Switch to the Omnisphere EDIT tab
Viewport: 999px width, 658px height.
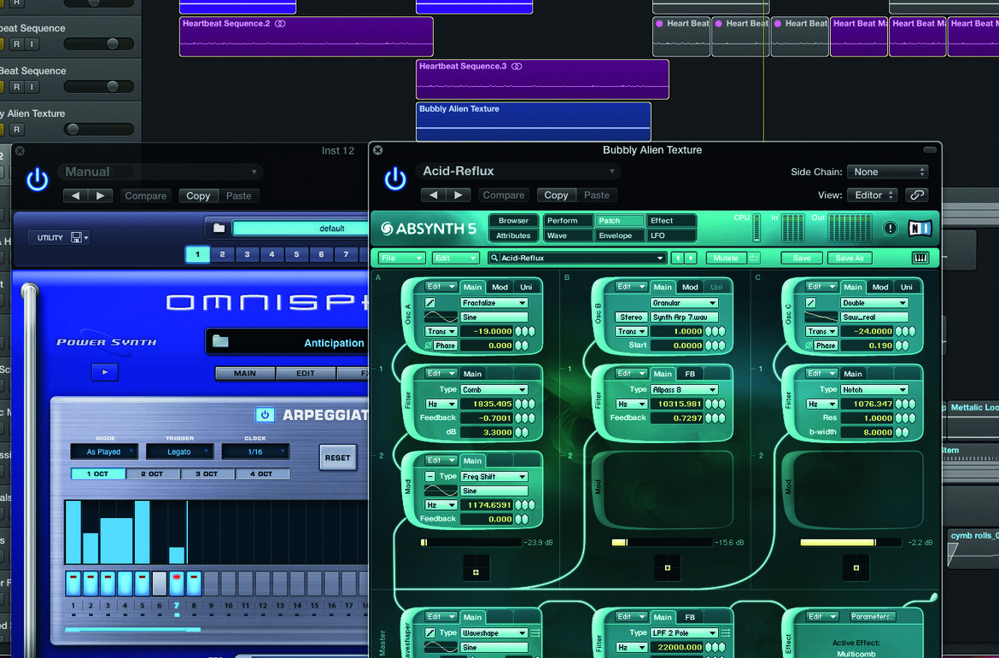pos(305,373)
